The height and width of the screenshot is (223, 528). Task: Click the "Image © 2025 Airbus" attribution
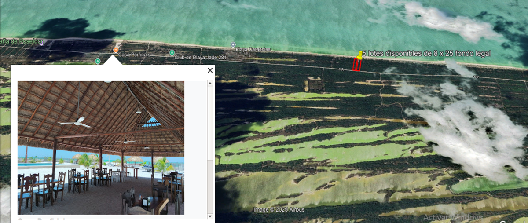pos(279,210)
